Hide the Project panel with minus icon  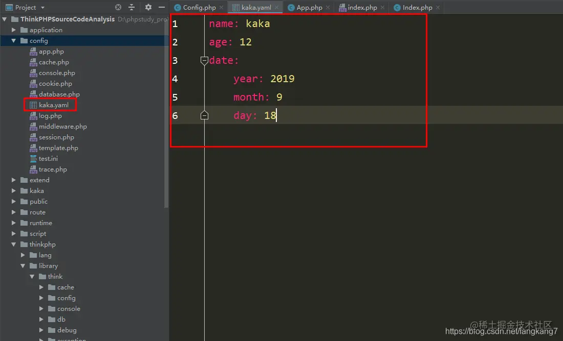pos(162,7)
